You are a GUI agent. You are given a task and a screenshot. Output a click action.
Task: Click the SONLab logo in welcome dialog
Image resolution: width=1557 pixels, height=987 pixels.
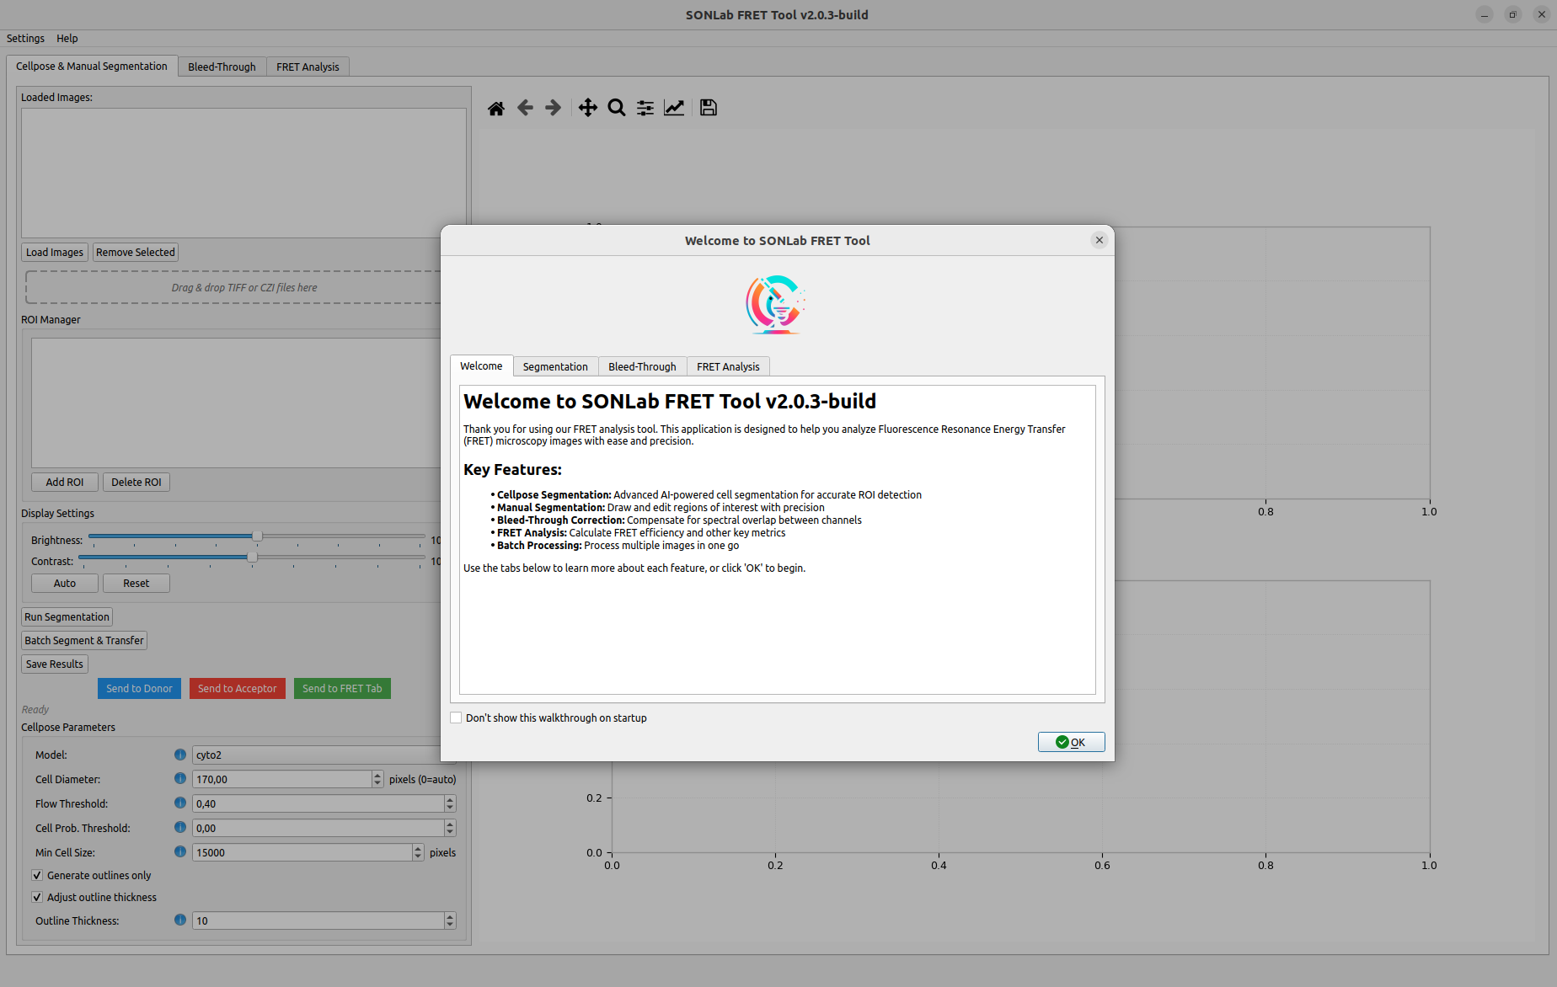pyautogui.click(x=776, y=305)
